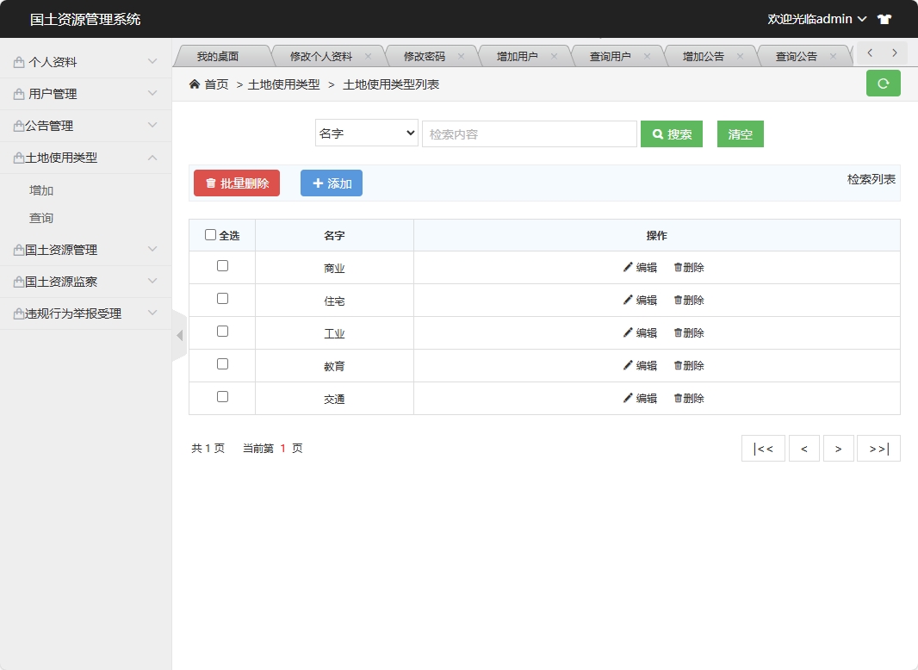
Task: Click the gift icon in the top bar
Action: (885, 18)
